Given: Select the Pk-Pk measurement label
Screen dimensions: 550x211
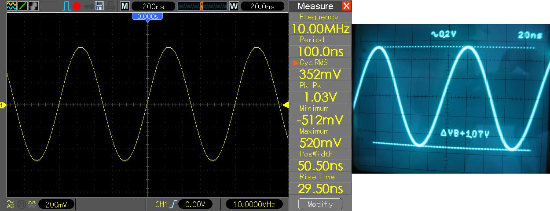Looking at the screenshot, I should point(311,85).
